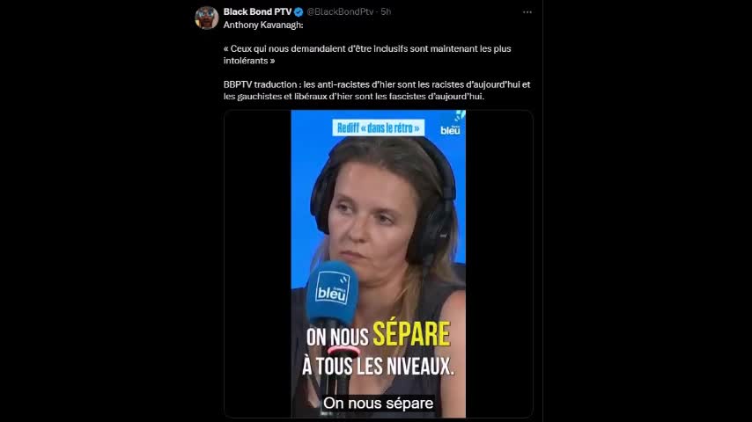752x422 pixels.
Task: Click the Black Bond PTV profile avatar
Action: click(207, 18)
